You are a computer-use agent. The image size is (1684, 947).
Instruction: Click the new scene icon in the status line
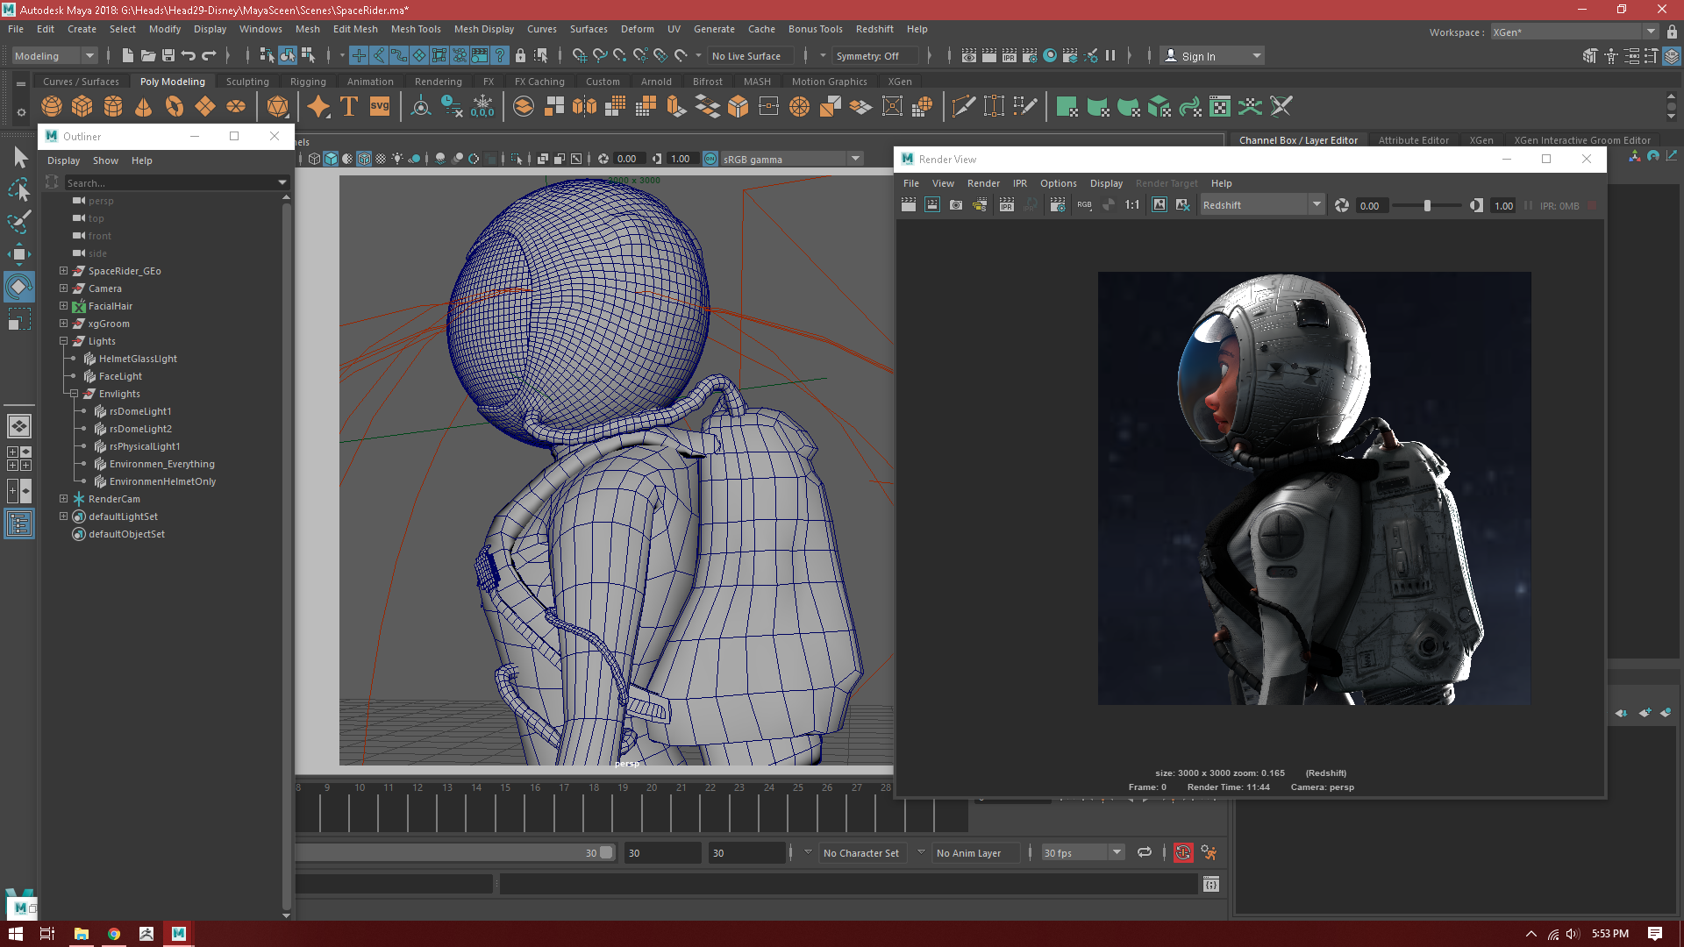pyautogui.click(x=128, y=56)
